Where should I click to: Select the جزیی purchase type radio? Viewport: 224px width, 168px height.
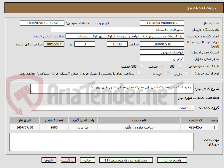(x=187, y=73)
